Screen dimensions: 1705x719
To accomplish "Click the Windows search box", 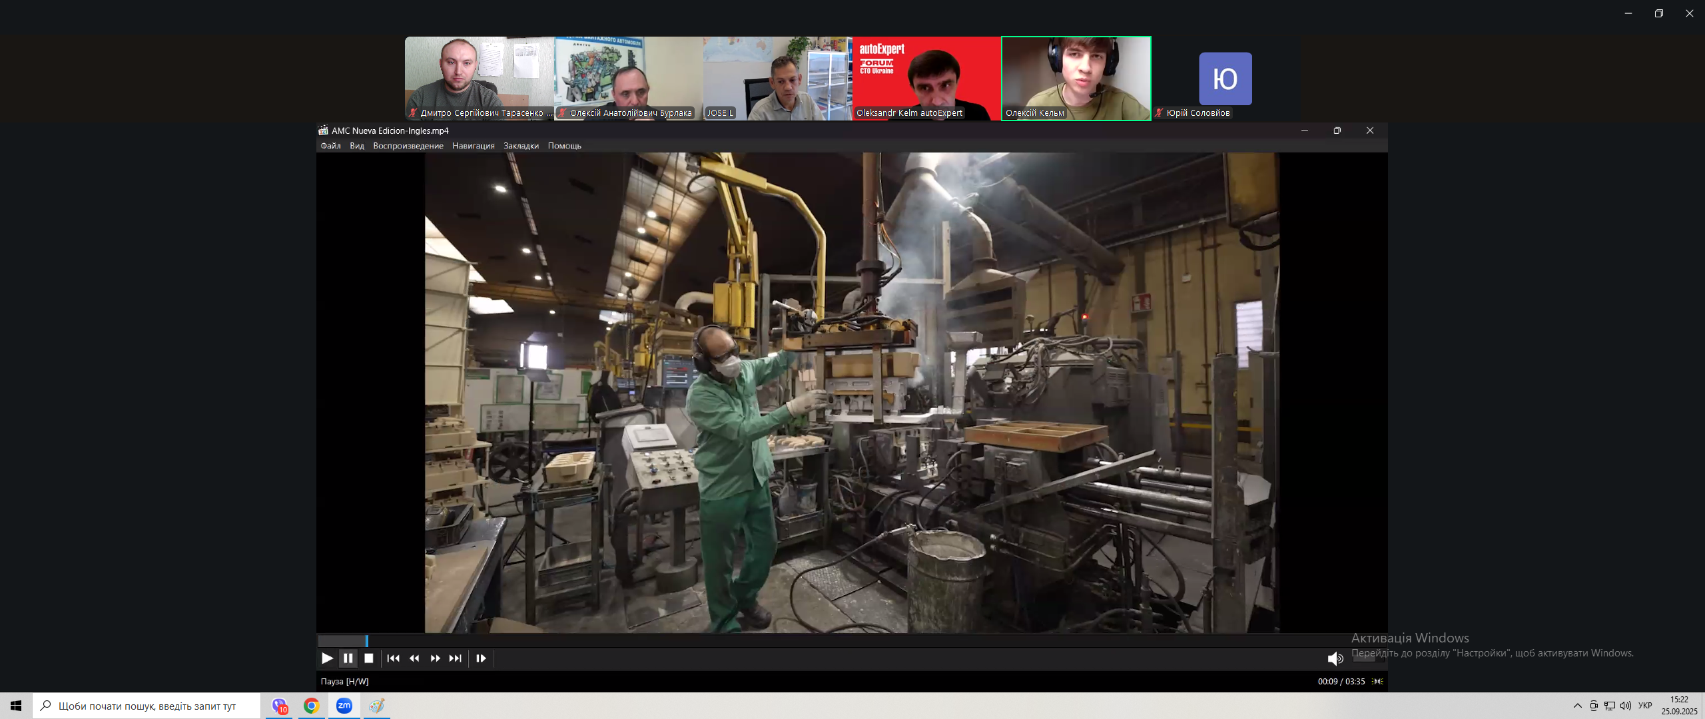I will pyautogui.click(x=147, y=706).
